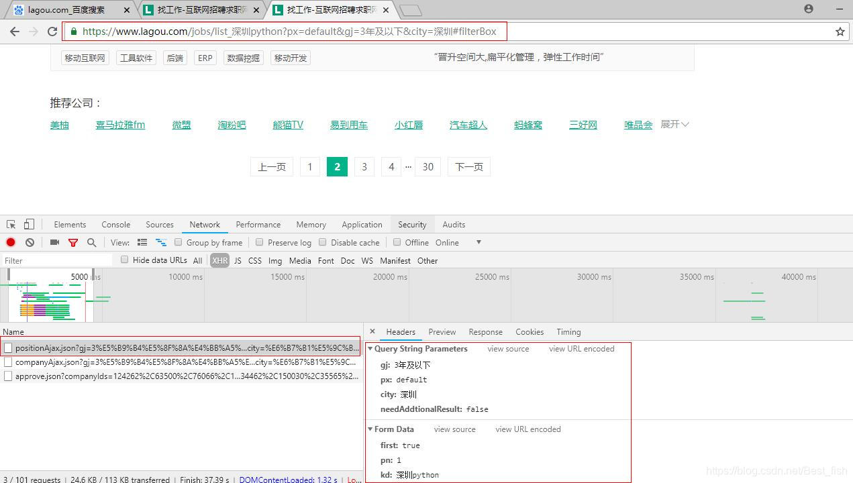Tick checkbox of approve.json request
853x483 pixels.
pyautogui.click(x=8, y=376)
